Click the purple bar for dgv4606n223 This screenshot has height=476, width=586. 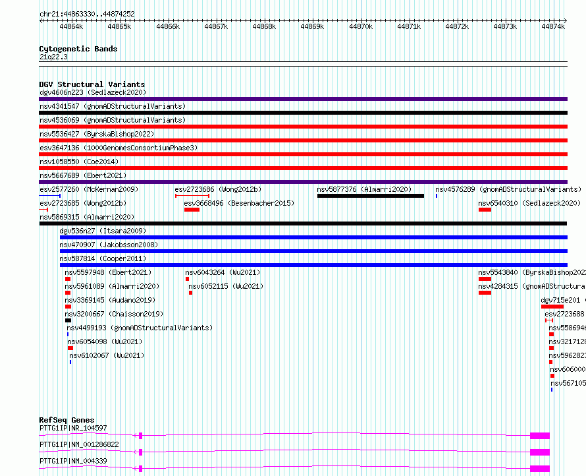pyautogui.click(x=303, y=99)
